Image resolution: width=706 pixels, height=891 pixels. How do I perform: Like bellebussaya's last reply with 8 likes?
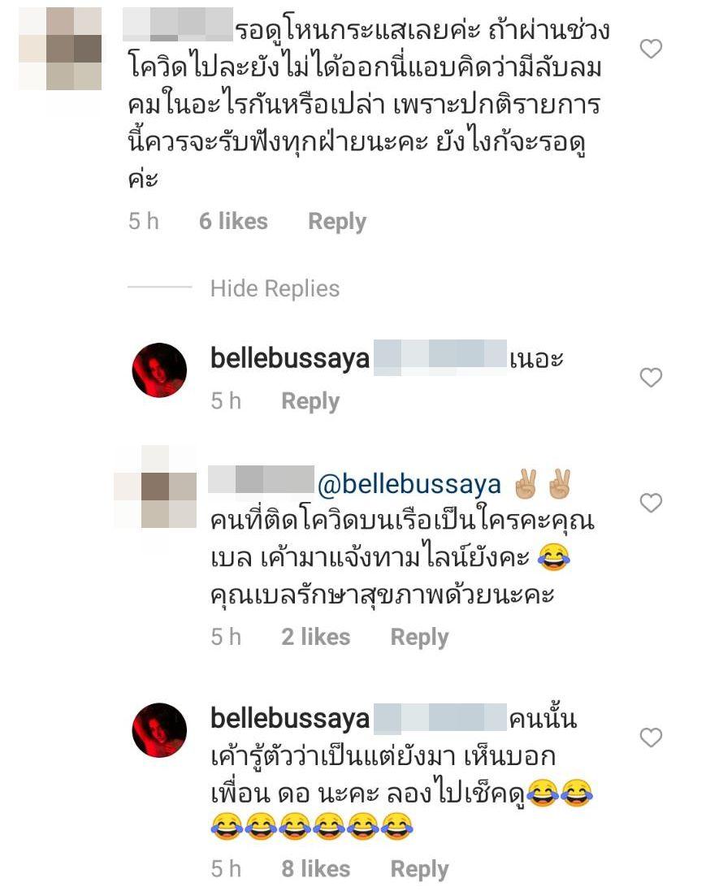point(651,737)
